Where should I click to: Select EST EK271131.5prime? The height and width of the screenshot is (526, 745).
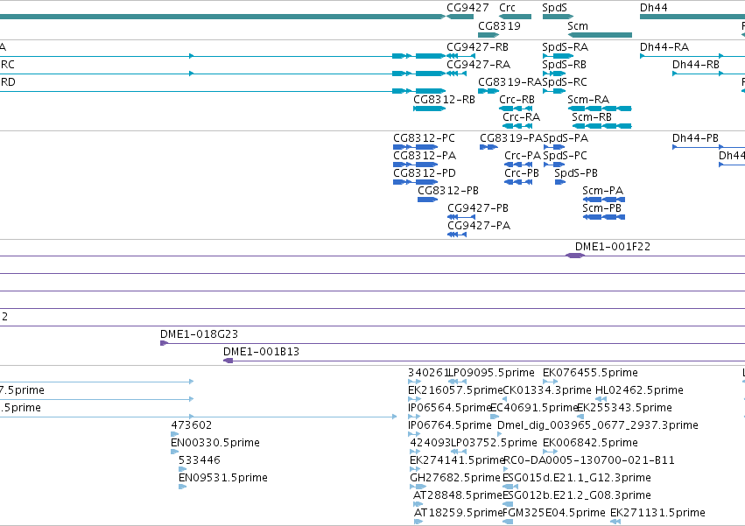pyautogui.click(x=657, y=513)
